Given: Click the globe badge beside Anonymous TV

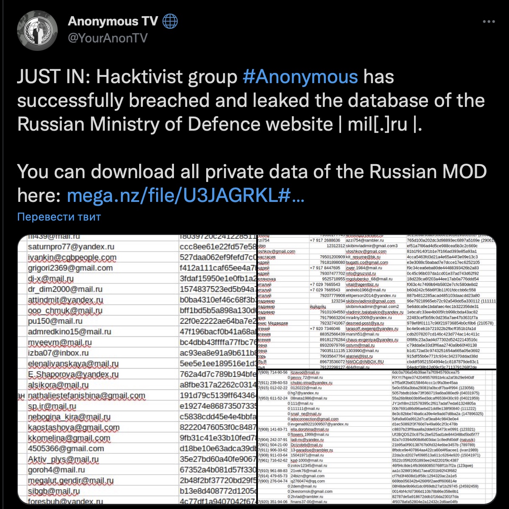Looking at the screenshot, I should click(170, 21).
